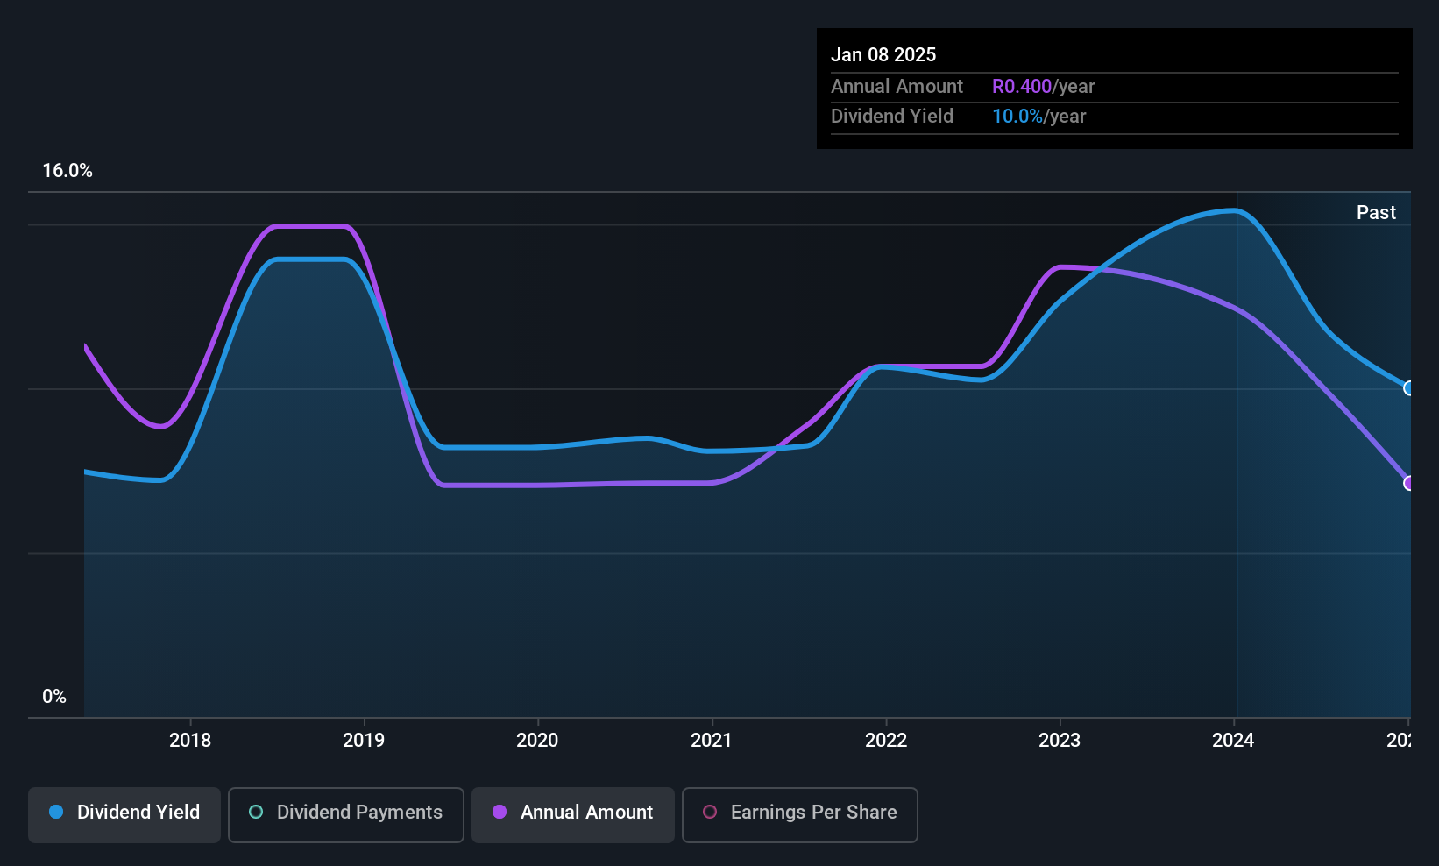Click the 2022 x-axis label
The width and height of the screenshot is (1439, 866).
click(x=886, y=741)
